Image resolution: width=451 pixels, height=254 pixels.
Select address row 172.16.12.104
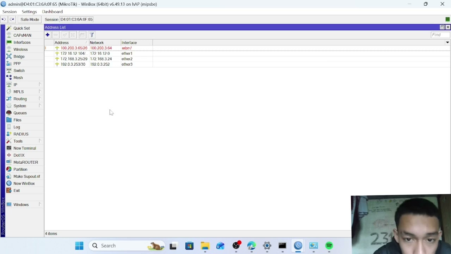(x=247, y=53)
